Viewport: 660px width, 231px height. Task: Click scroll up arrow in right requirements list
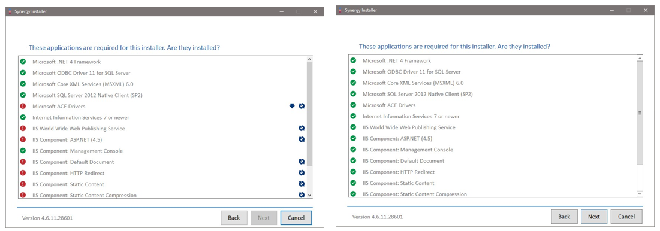(x=640, y=59)
